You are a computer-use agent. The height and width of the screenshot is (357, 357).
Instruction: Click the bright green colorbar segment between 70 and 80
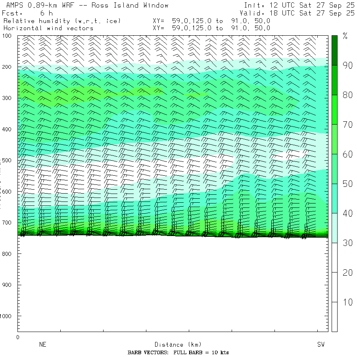334,109
